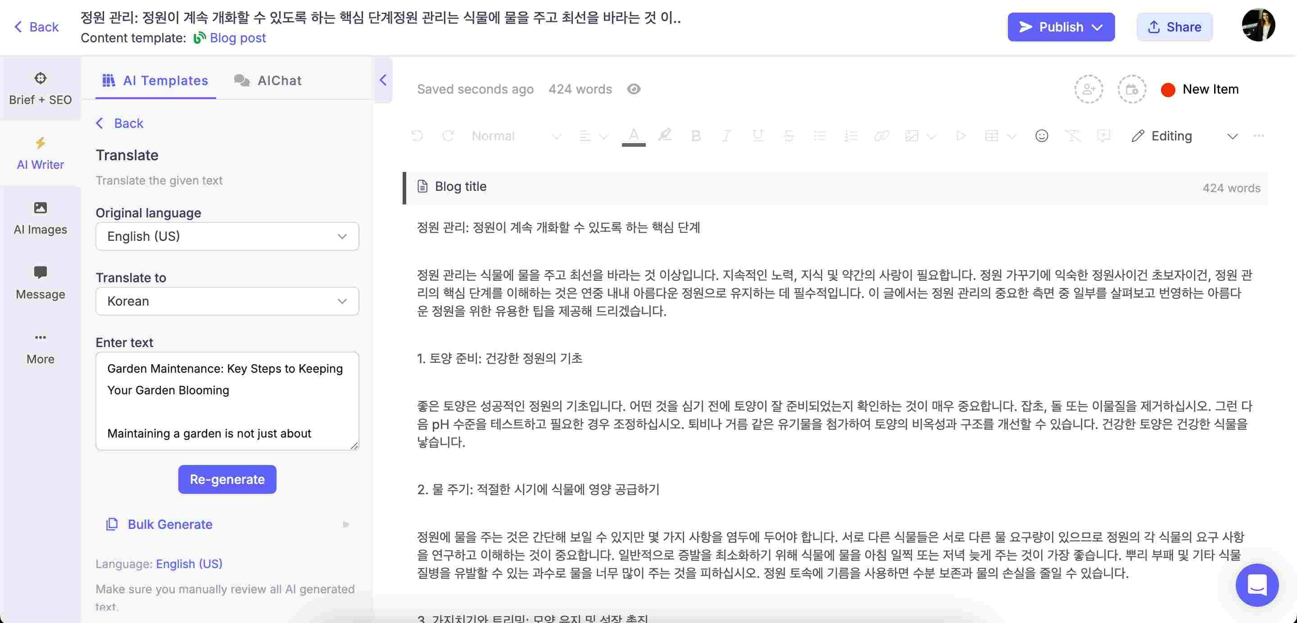Click the resize handle of the text box
Image resolution: width=1297 pixels, height=623 pixels.
354,445
